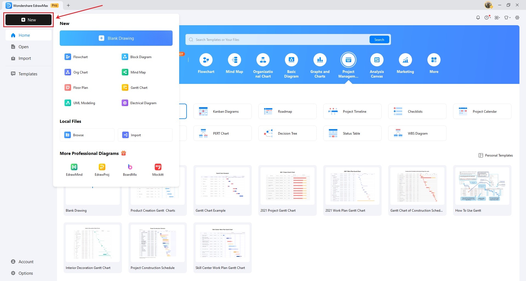Click the gift icon beside More Professional Diagrams
This screenshot has height=281, width=526.
tap(124, 153)
